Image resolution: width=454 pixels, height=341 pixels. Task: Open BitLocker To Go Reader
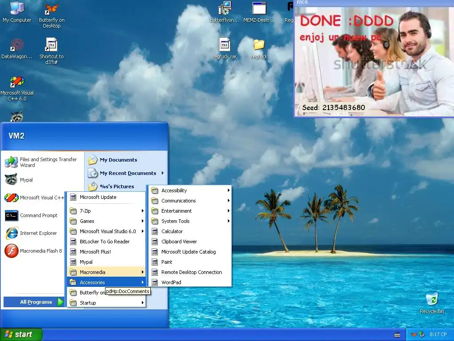106,242
